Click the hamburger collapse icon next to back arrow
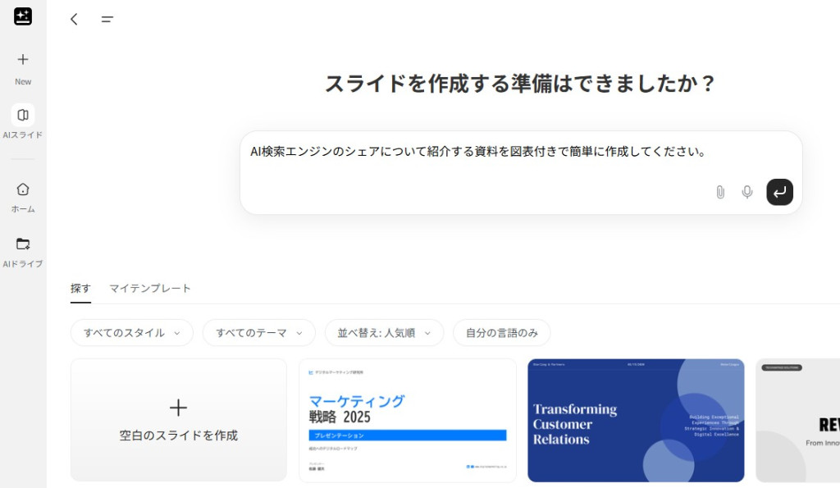Viewport: 840px width, 488px height. tap(107, 19)
